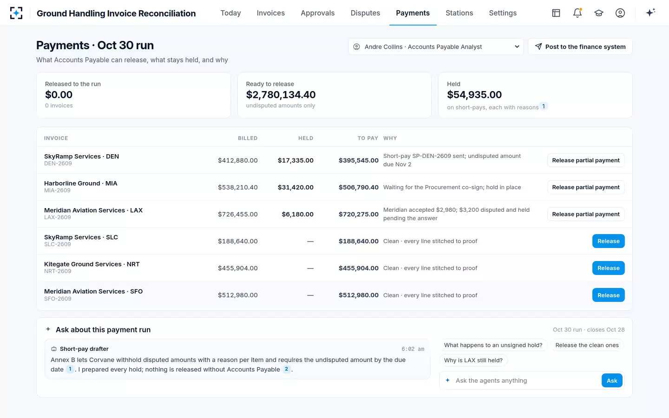Screen dimensions: 669x418
Task: Click the $2,780,134.40 ready to release total
Action: [281, 95]
